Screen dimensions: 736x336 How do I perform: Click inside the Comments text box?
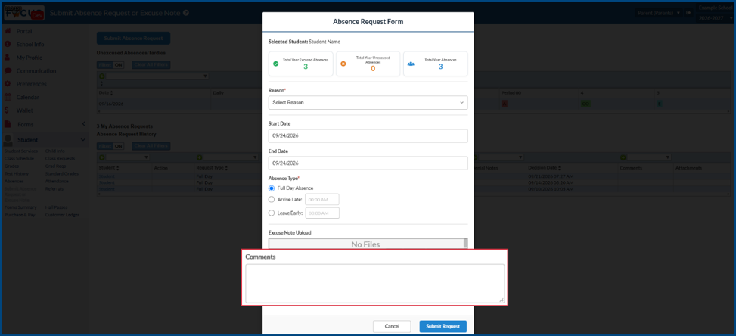coord(375,284)
